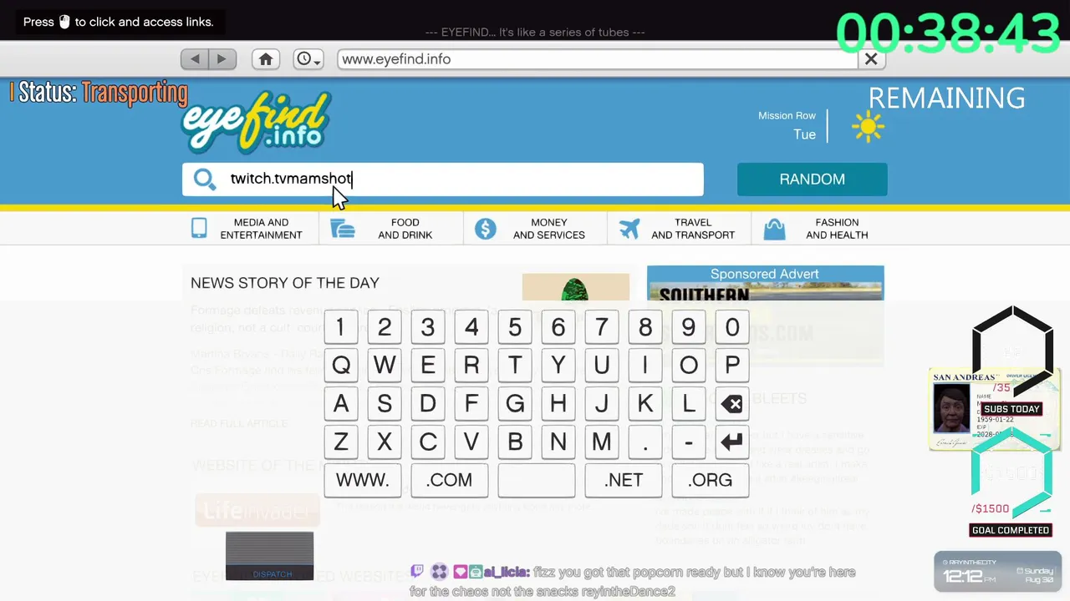
Task: Tap the U key on the keyboard
Action: pos(601,366)
